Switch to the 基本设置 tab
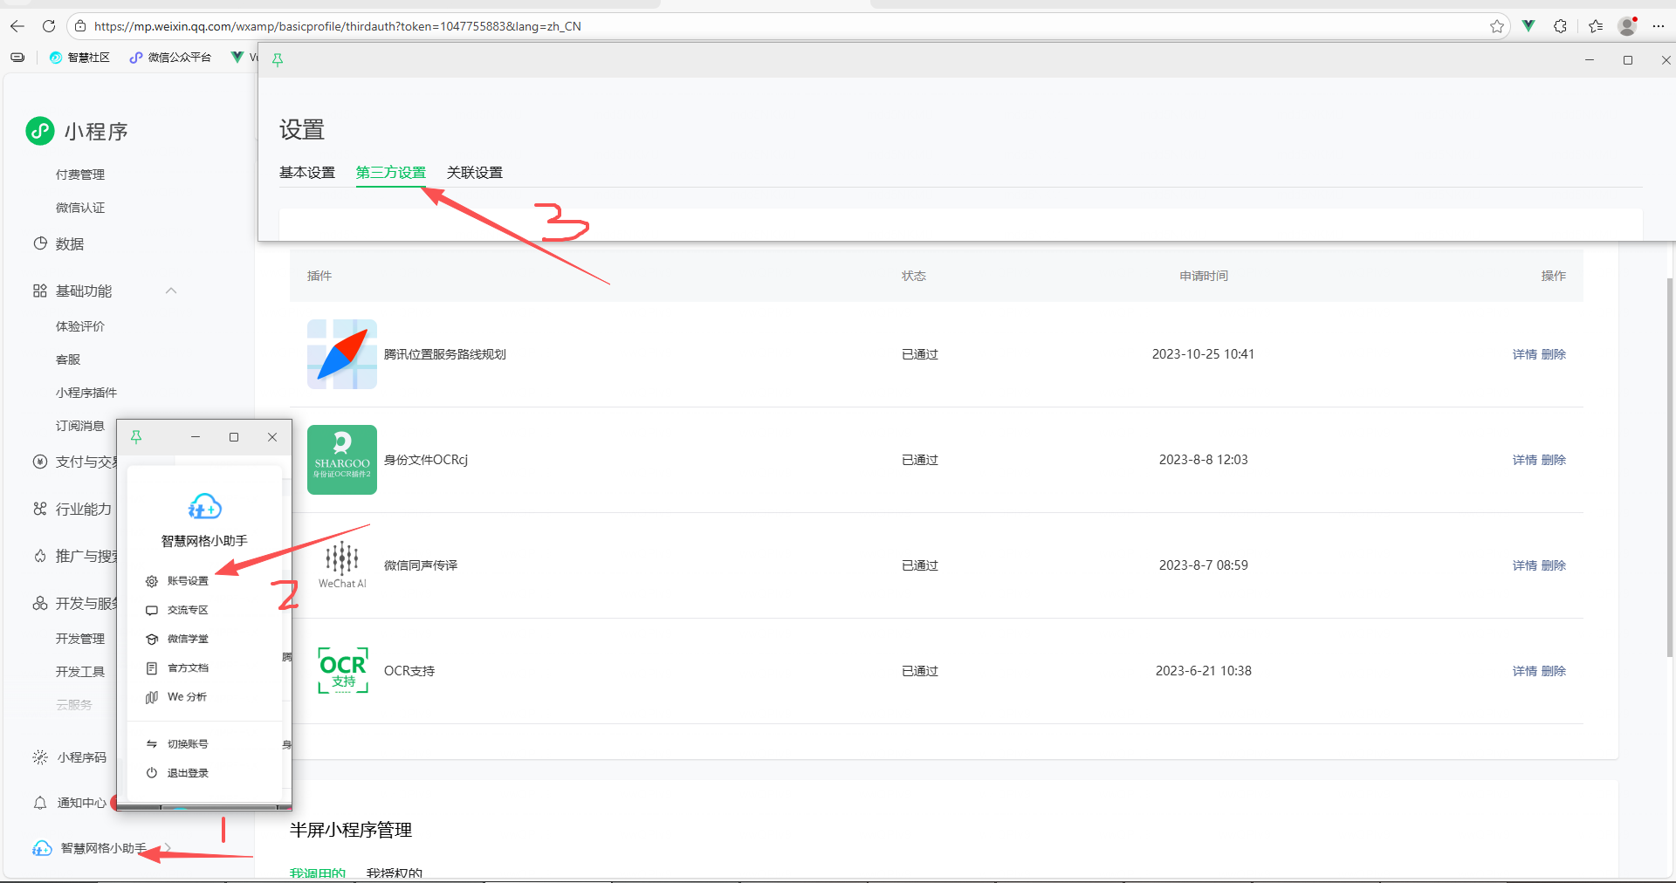1676x883 pixels. (307, 173)
